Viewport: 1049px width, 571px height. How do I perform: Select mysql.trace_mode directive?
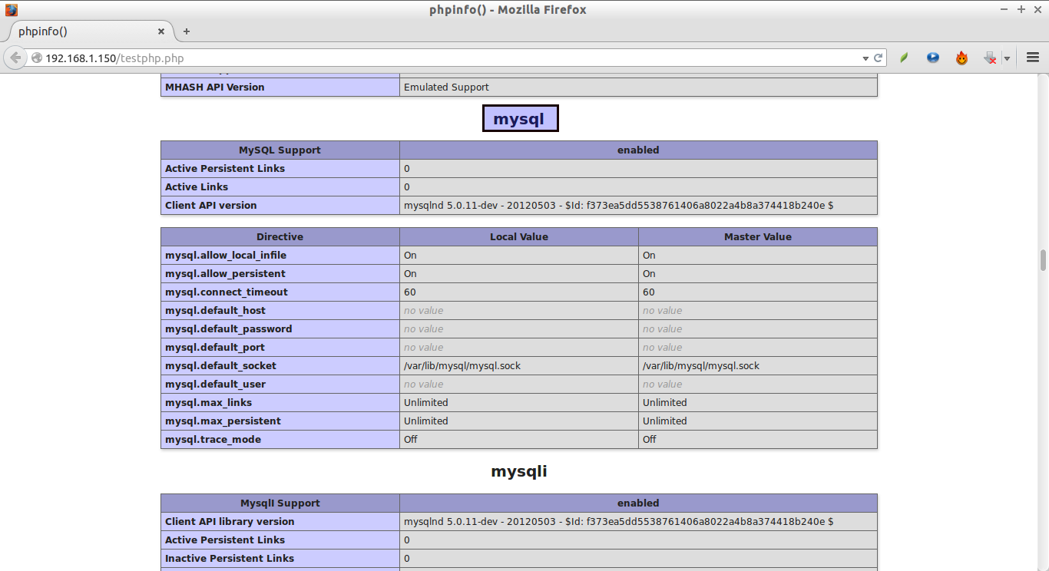click(213, 440)
